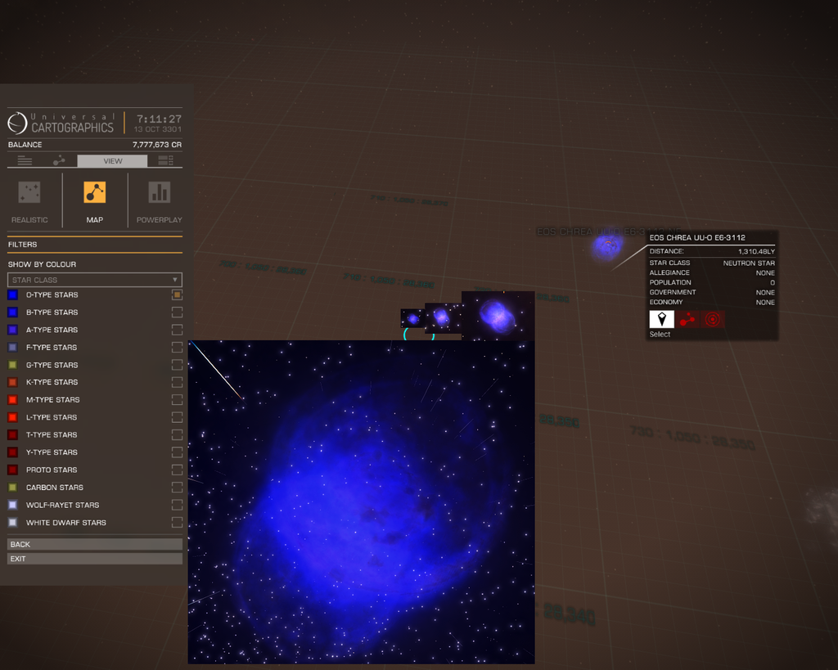
Task: Click the EOS CHREA UU-O E6-3112 title
Action: tap(697, 238)
